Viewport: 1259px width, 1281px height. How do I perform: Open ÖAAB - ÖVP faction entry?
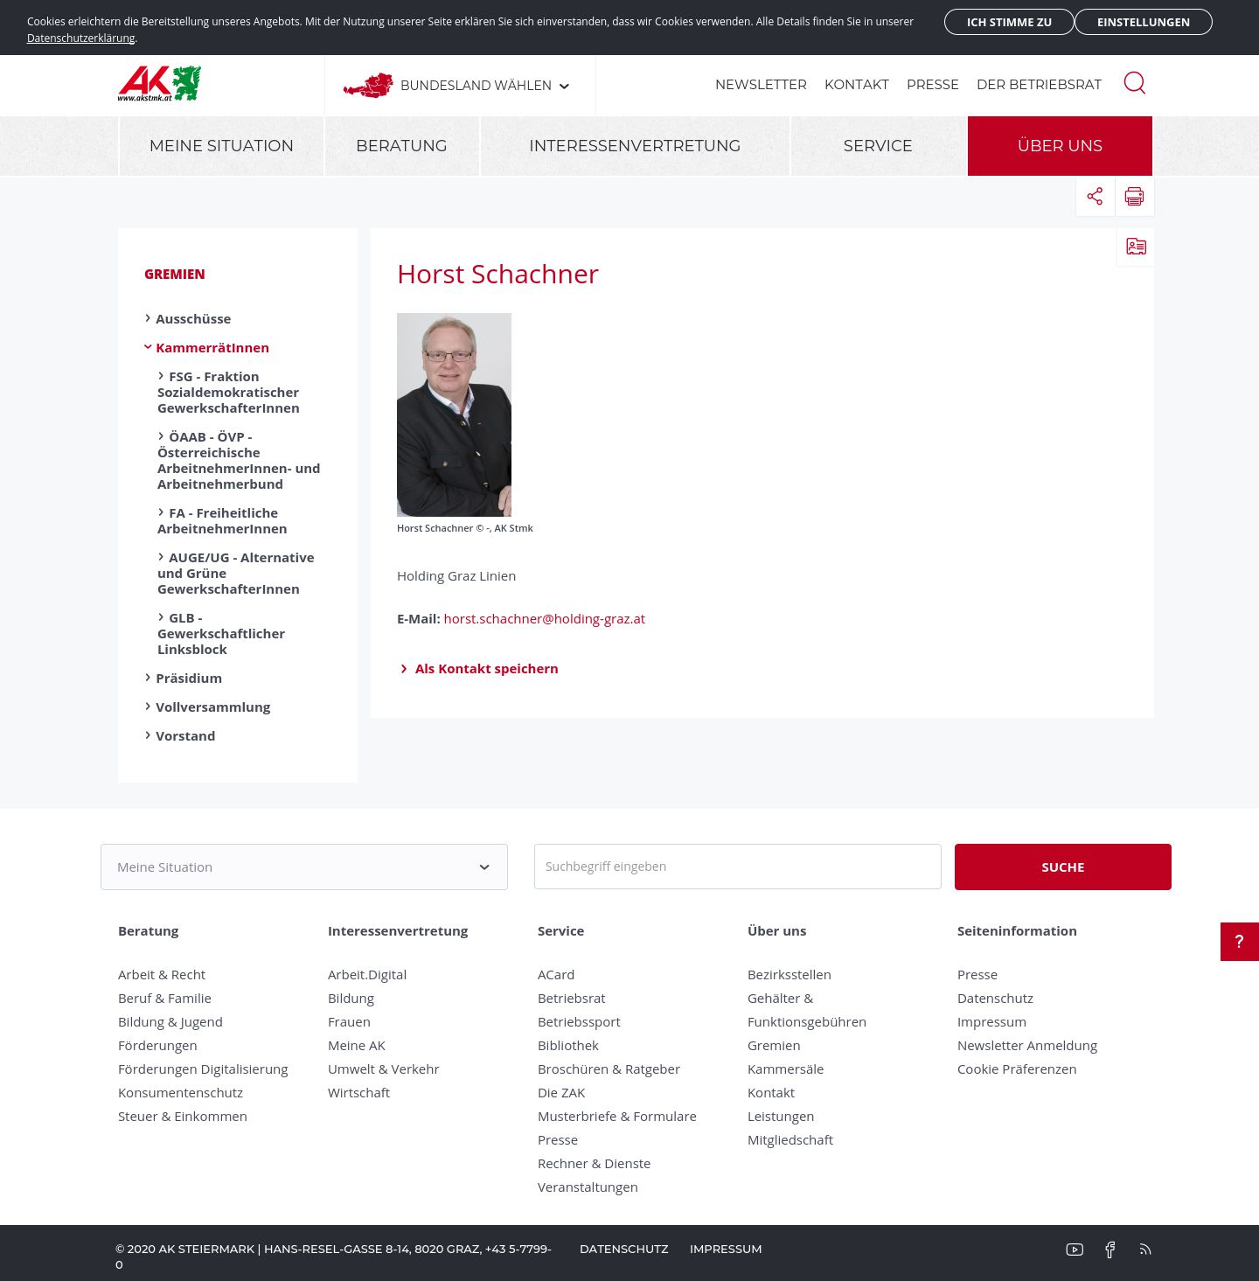point(239,460)
